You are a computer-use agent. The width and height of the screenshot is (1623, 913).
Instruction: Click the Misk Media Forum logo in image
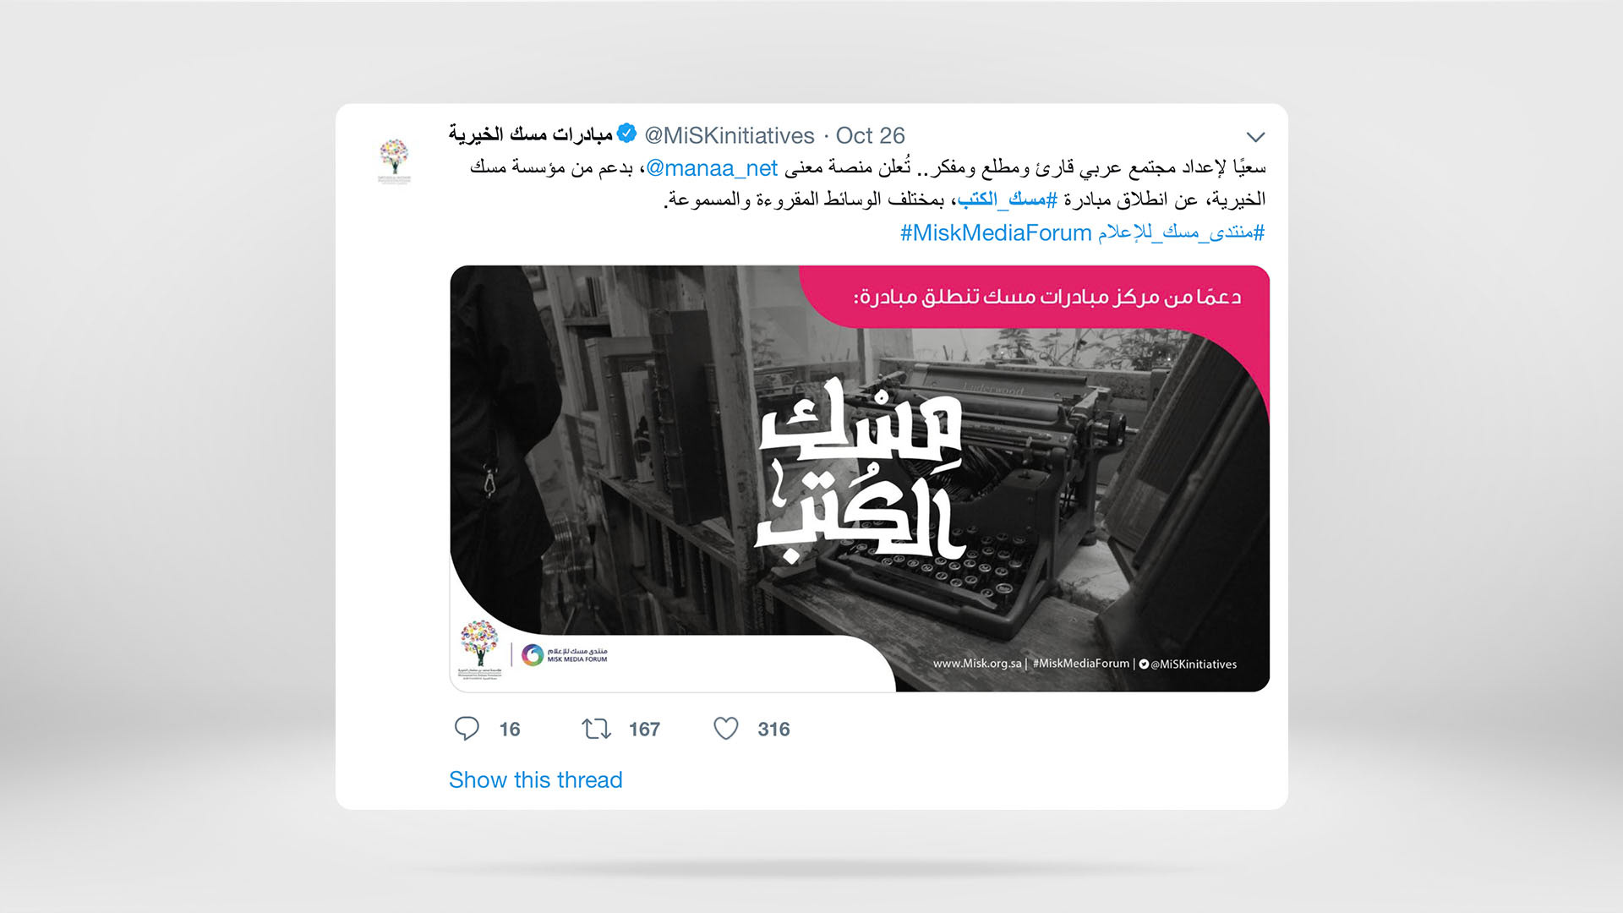coord(565,654)
